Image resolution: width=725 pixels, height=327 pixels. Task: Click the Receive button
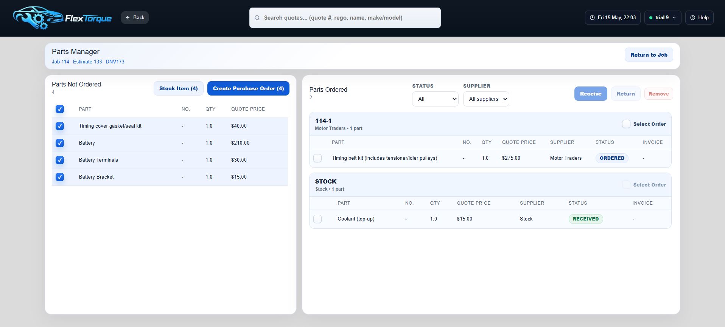(x=590, y=94)
